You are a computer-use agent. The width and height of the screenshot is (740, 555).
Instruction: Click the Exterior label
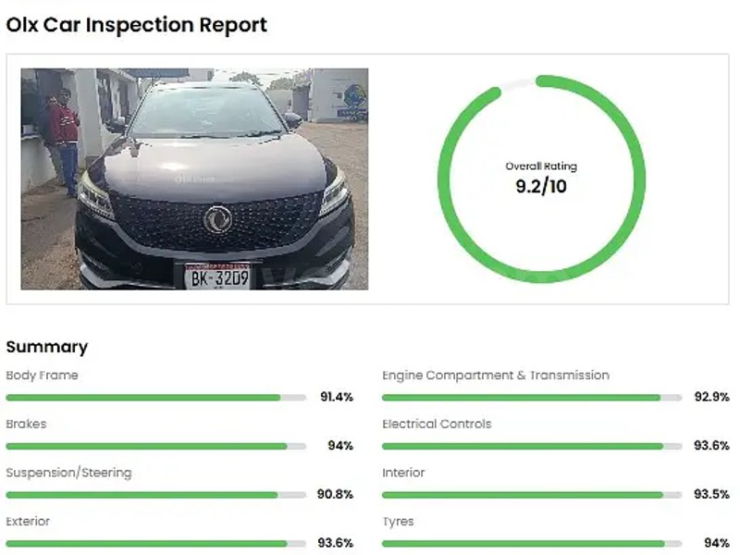(28, 522)
